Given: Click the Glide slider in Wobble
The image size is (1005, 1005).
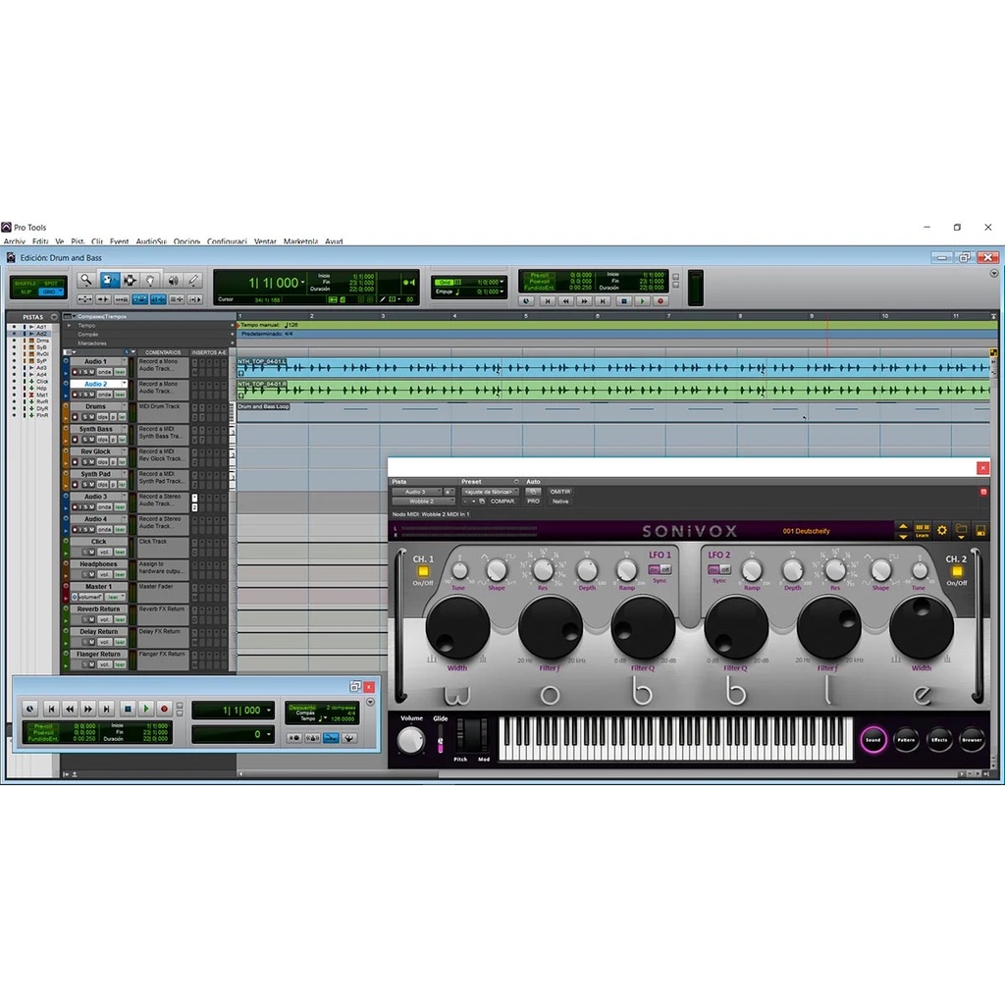Looking at the screenshot, I should (441, 740).
